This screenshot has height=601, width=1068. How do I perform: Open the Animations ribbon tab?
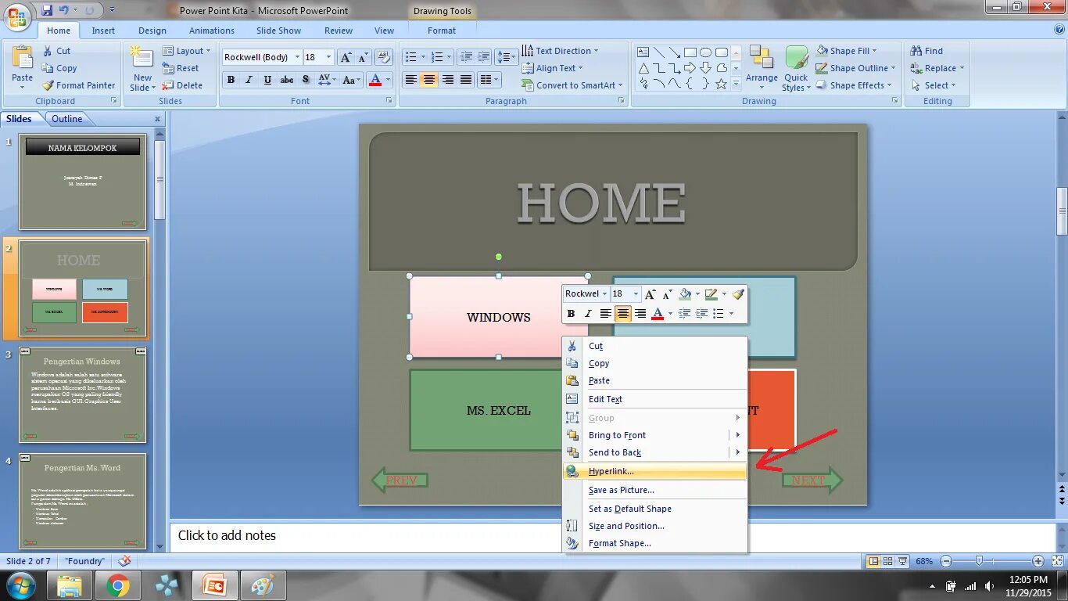click(x=211, y=31)
